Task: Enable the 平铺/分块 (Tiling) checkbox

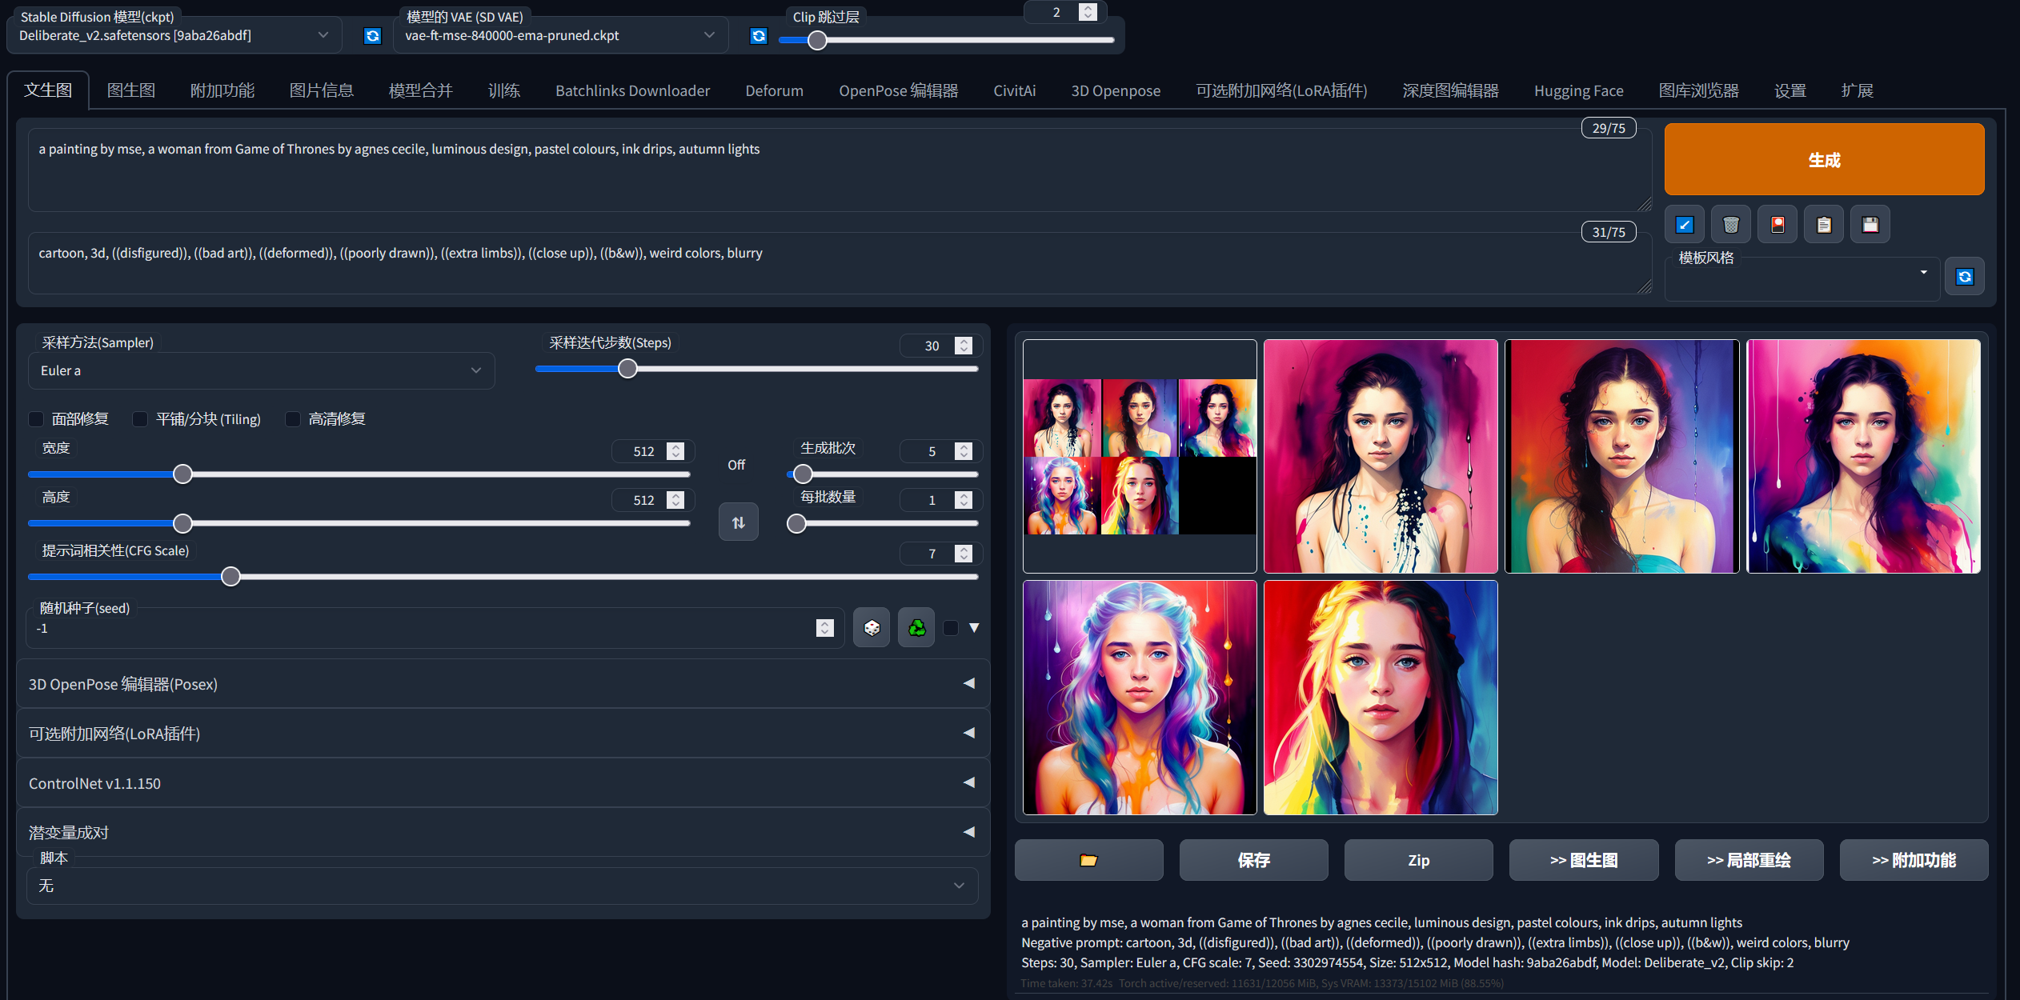Action: click(x=140, y=419)
